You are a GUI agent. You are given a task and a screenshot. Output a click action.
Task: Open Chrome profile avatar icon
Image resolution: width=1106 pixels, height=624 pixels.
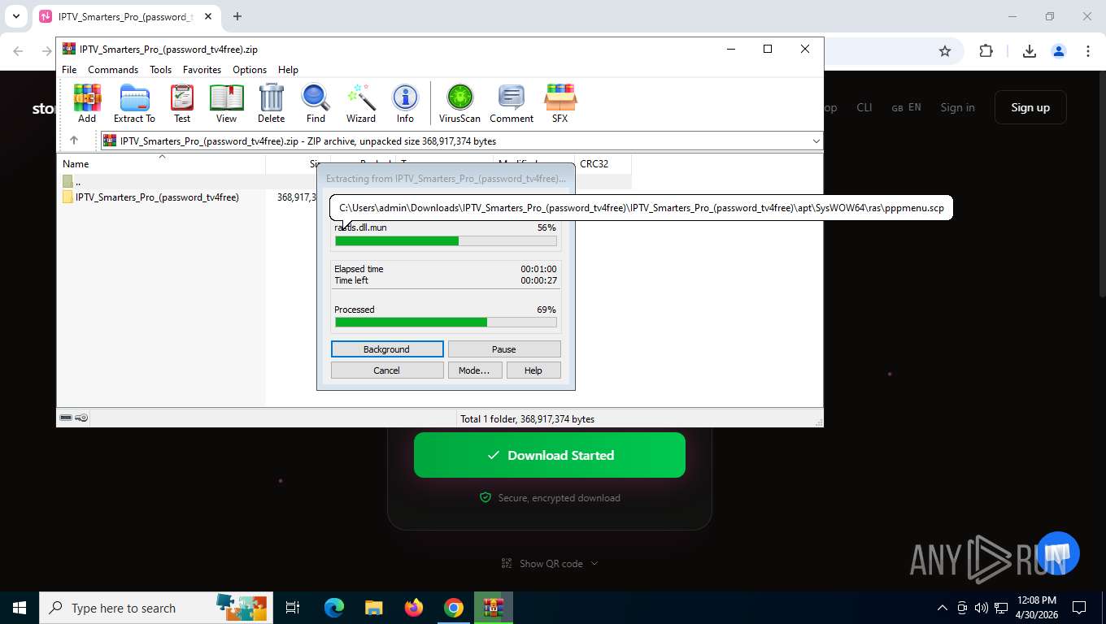pyautogui.click(x=1058, y=51)
